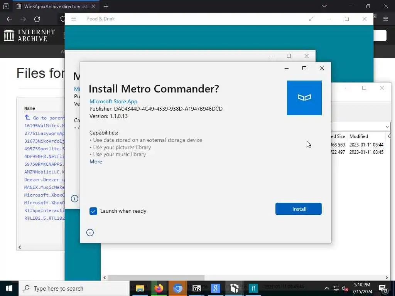Click the muted volume tray icon
395x296 pixels.
point(345,288)
